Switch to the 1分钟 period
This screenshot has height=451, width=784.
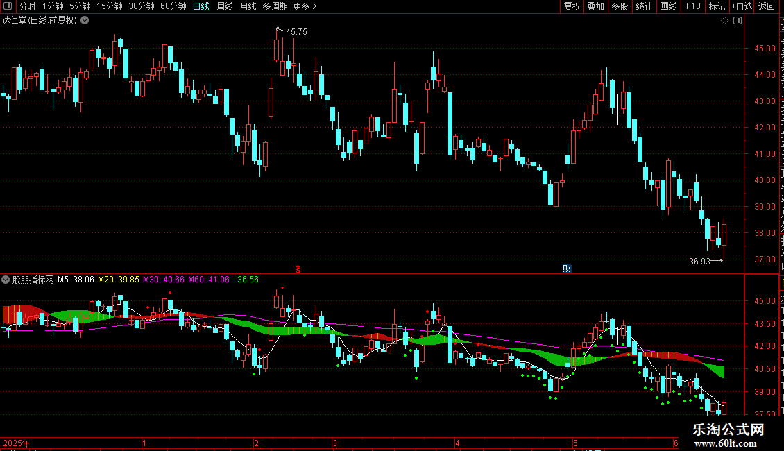tap(53, 6)
